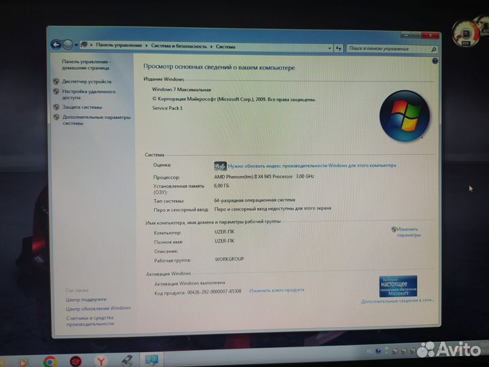
Task: Open the help question mark icon
Action: tap(434, 61)
